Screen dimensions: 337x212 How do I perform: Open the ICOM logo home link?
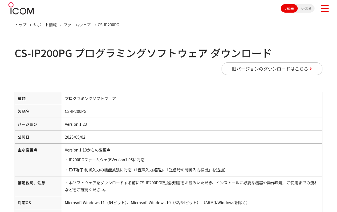pos(21,8)
